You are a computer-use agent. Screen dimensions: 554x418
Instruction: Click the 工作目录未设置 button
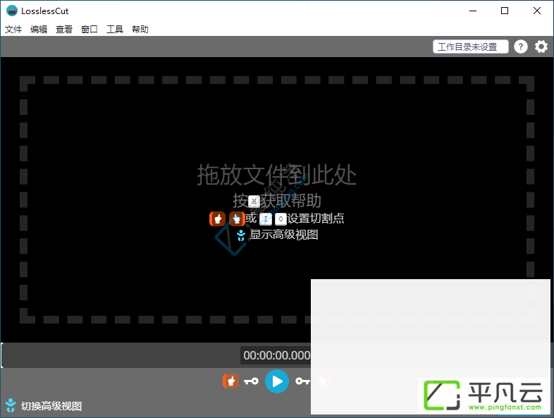tap(471, 47)
